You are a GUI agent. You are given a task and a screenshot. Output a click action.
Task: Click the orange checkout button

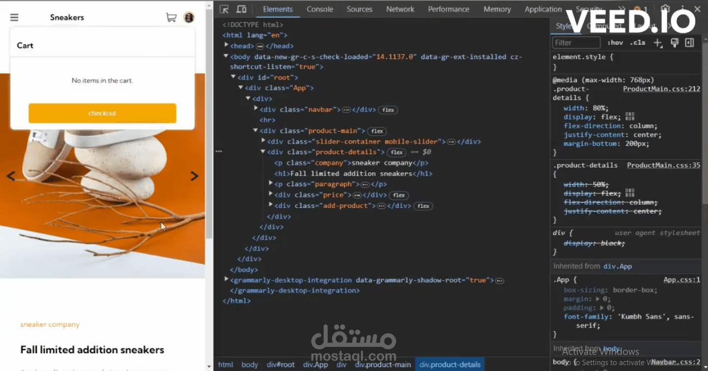102,113
